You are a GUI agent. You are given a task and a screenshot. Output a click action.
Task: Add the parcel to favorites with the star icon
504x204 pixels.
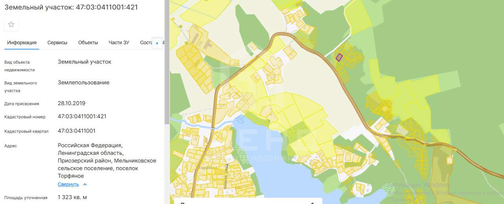(11, 24)
